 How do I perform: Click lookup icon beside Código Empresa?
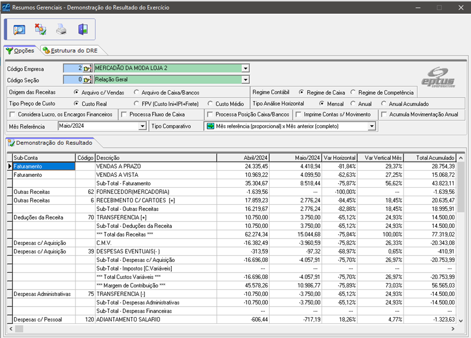pyautogui.click(x=88, y=69)
